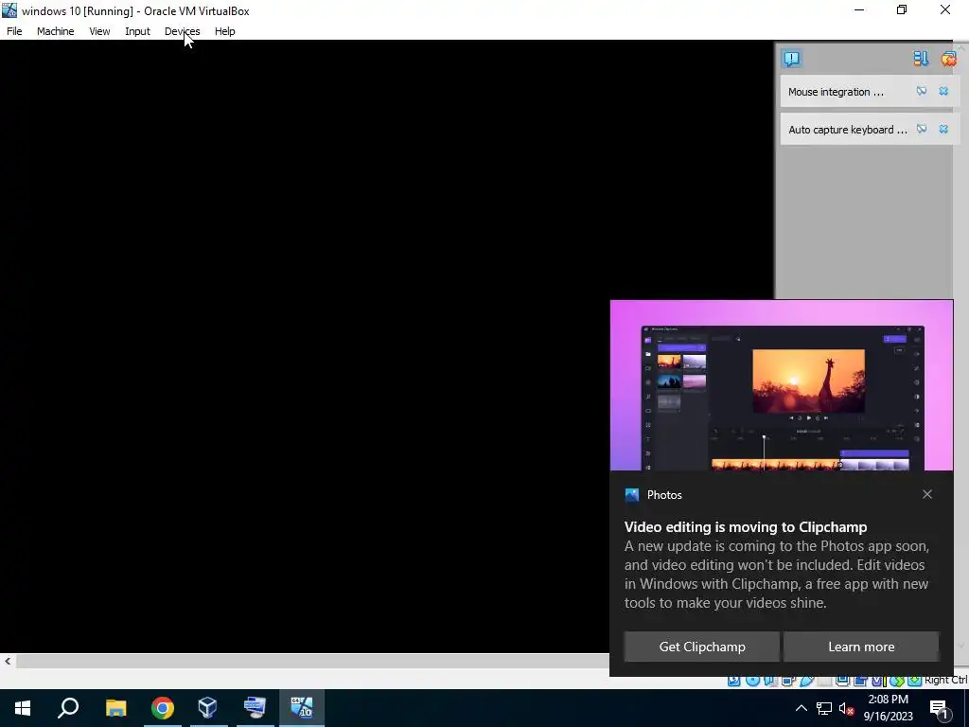Dismiss the Mouse integration notification with X
969x727 pixels.
click(x=943, y=92)
